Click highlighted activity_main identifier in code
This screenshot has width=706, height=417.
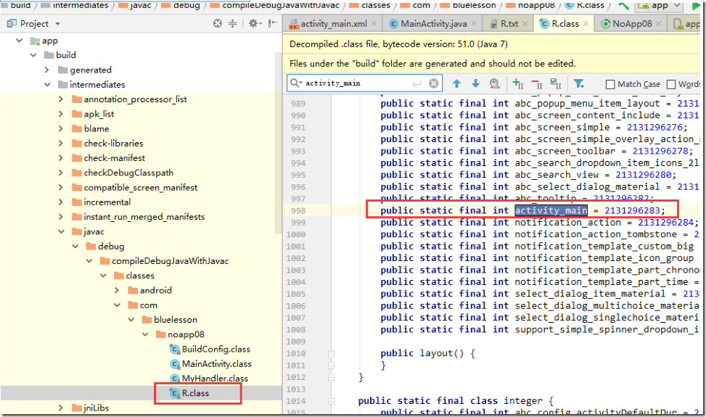pos(551,210)
